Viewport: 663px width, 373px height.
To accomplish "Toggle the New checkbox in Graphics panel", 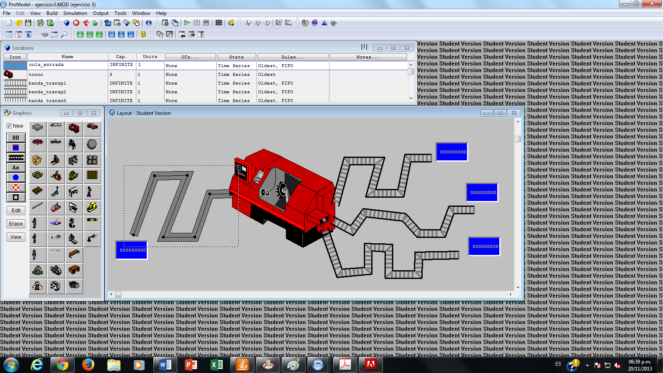I will [x=9, y=126].
